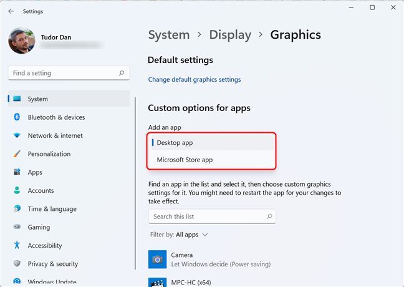Minimize the Settings window
Screen dimensions: 404x287
351,7
